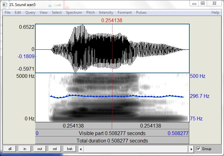224x156 pixels.
Task: Click the -0.1809 amplitude value label
Action: click(26, 57)
